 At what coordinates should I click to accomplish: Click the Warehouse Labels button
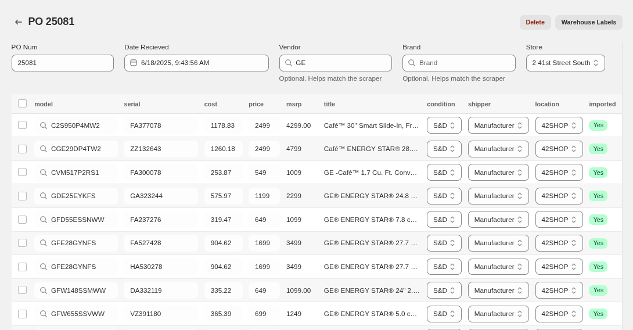[588, 22]
